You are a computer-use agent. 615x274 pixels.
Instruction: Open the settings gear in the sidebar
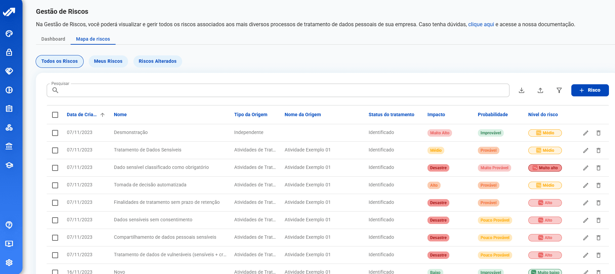click(9, 263)
